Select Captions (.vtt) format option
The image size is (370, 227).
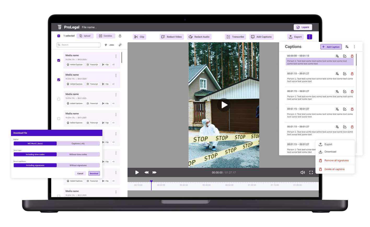pos(78,144)
